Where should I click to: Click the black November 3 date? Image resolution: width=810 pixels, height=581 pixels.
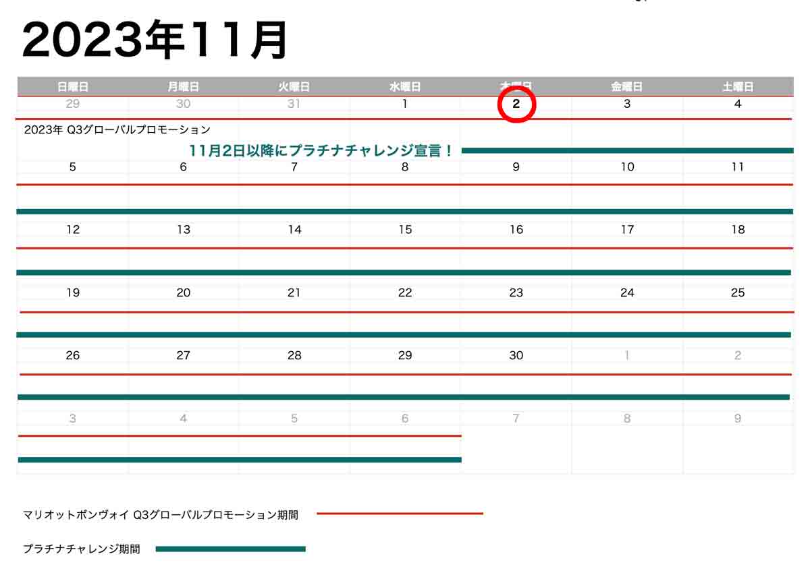(627, 104)
